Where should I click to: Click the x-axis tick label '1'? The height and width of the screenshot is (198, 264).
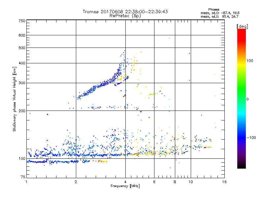tap(26, 182)
